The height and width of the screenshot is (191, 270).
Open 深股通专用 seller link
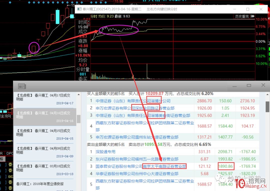tap(105, 152)
